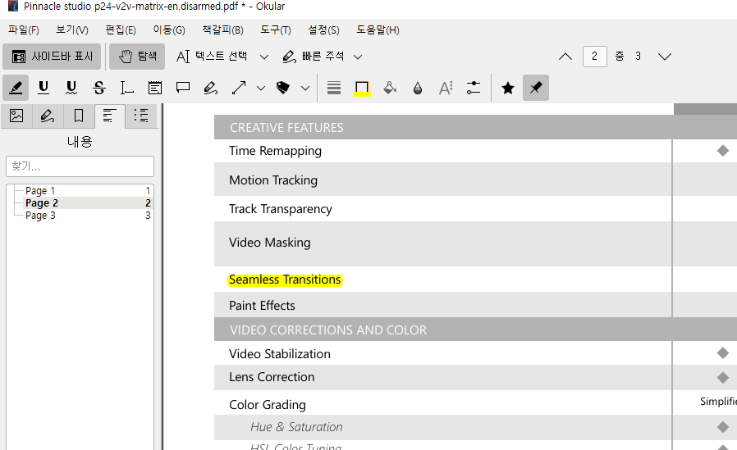
Task: Click the star quick annotation bookmark
Action: click(x=508, y=88)
